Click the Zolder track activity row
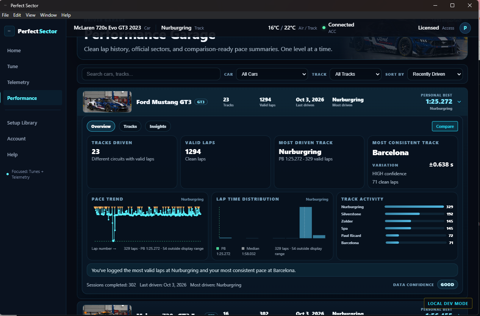 pyautogui.click(x=397, y=221)
